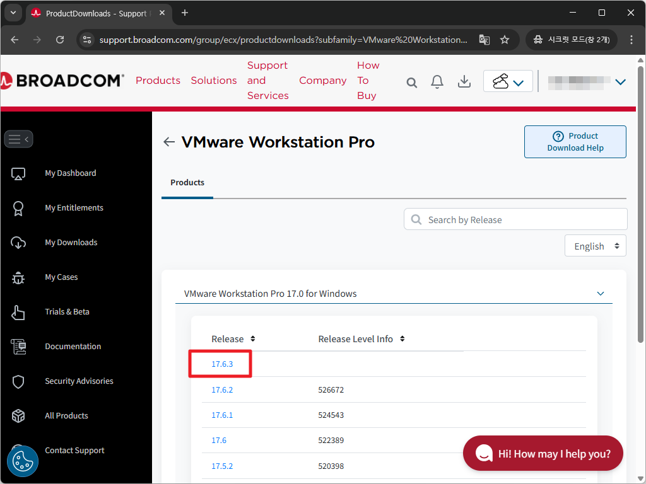Go back with arrow beside VMware Workstation Pro
Image resolution: width=646 pixels, height=484 pixels.
pyautogui.click(x=169, y=142)
